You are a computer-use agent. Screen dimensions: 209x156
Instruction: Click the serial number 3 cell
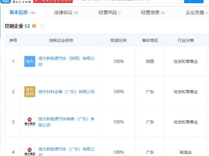click(x=13, y=122)
